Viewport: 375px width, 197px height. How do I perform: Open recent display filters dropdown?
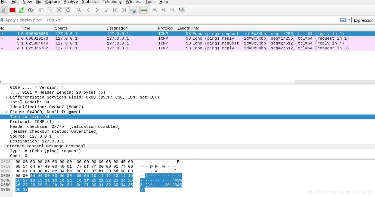pyautogui.click(x=349, y=20)
